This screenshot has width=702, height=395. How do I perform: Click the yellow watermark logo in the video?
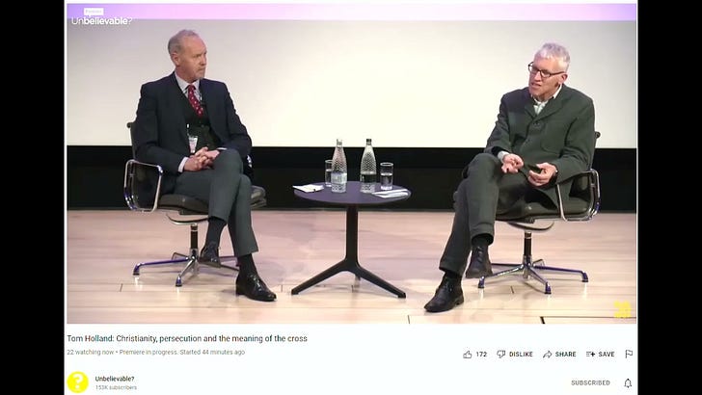[622, 309]
